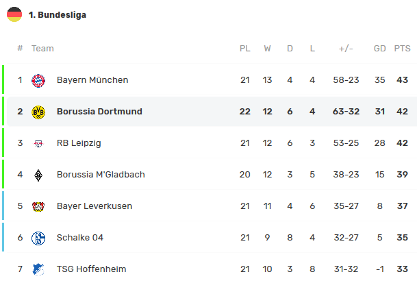This screenshot has height=283, width=417.
Task: Click the +/- goals column header
Action: point(346,49)
